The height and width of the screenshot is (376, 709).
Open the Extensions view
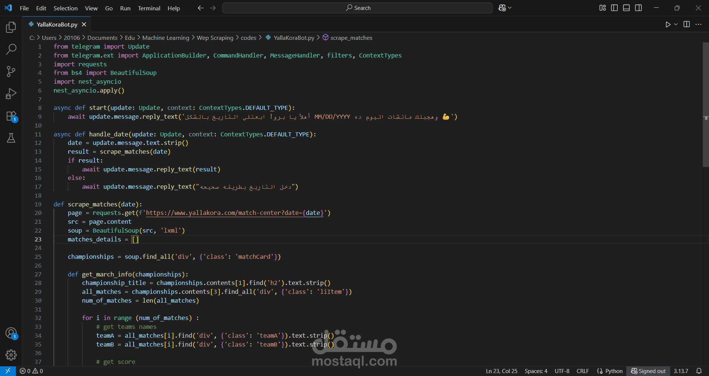(11, 116)
